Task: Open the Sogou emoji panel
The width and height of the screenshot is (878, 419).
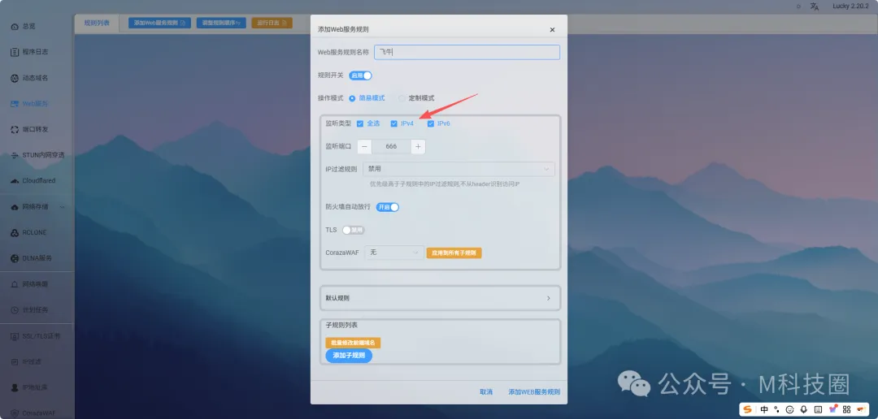Action: click(790, 409)
